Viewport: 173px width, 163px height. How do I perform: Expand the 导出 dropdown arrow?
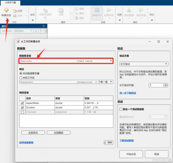152,20
